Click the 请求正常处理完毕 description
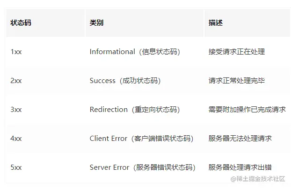 (x=237, y=81)
